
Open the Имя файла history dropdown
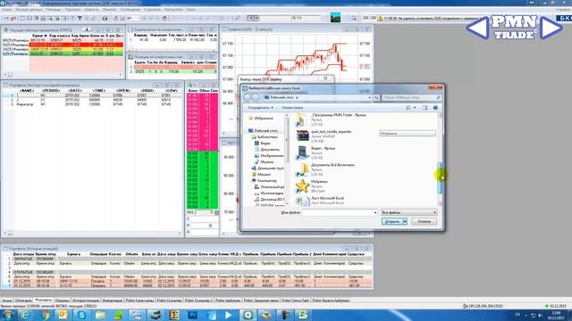point(375,212)
